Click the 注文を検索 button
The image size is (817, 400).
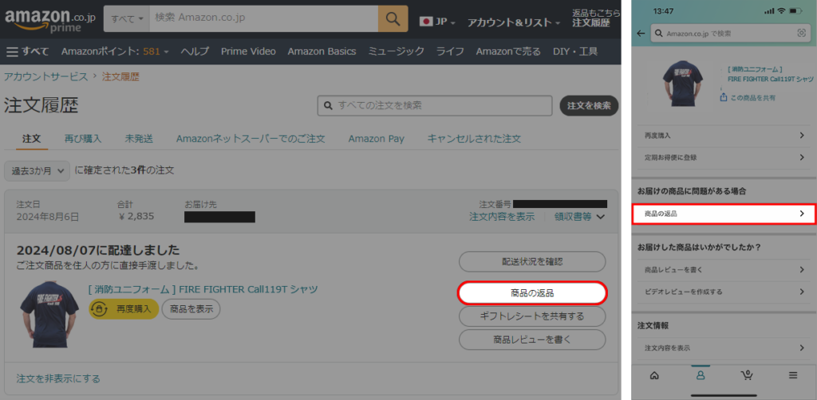pos(589,106)
